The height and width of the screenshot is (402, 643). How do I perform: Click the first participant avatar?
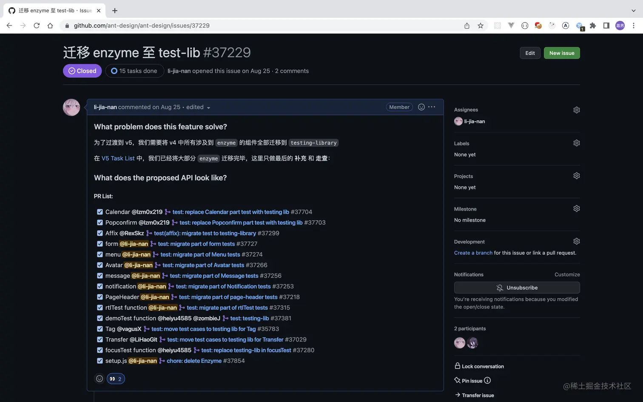pos(460,343)
